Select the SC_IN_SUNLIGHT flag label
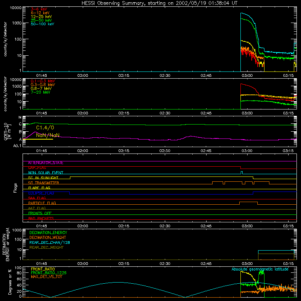The image size is (301, 301). [43, 178]
